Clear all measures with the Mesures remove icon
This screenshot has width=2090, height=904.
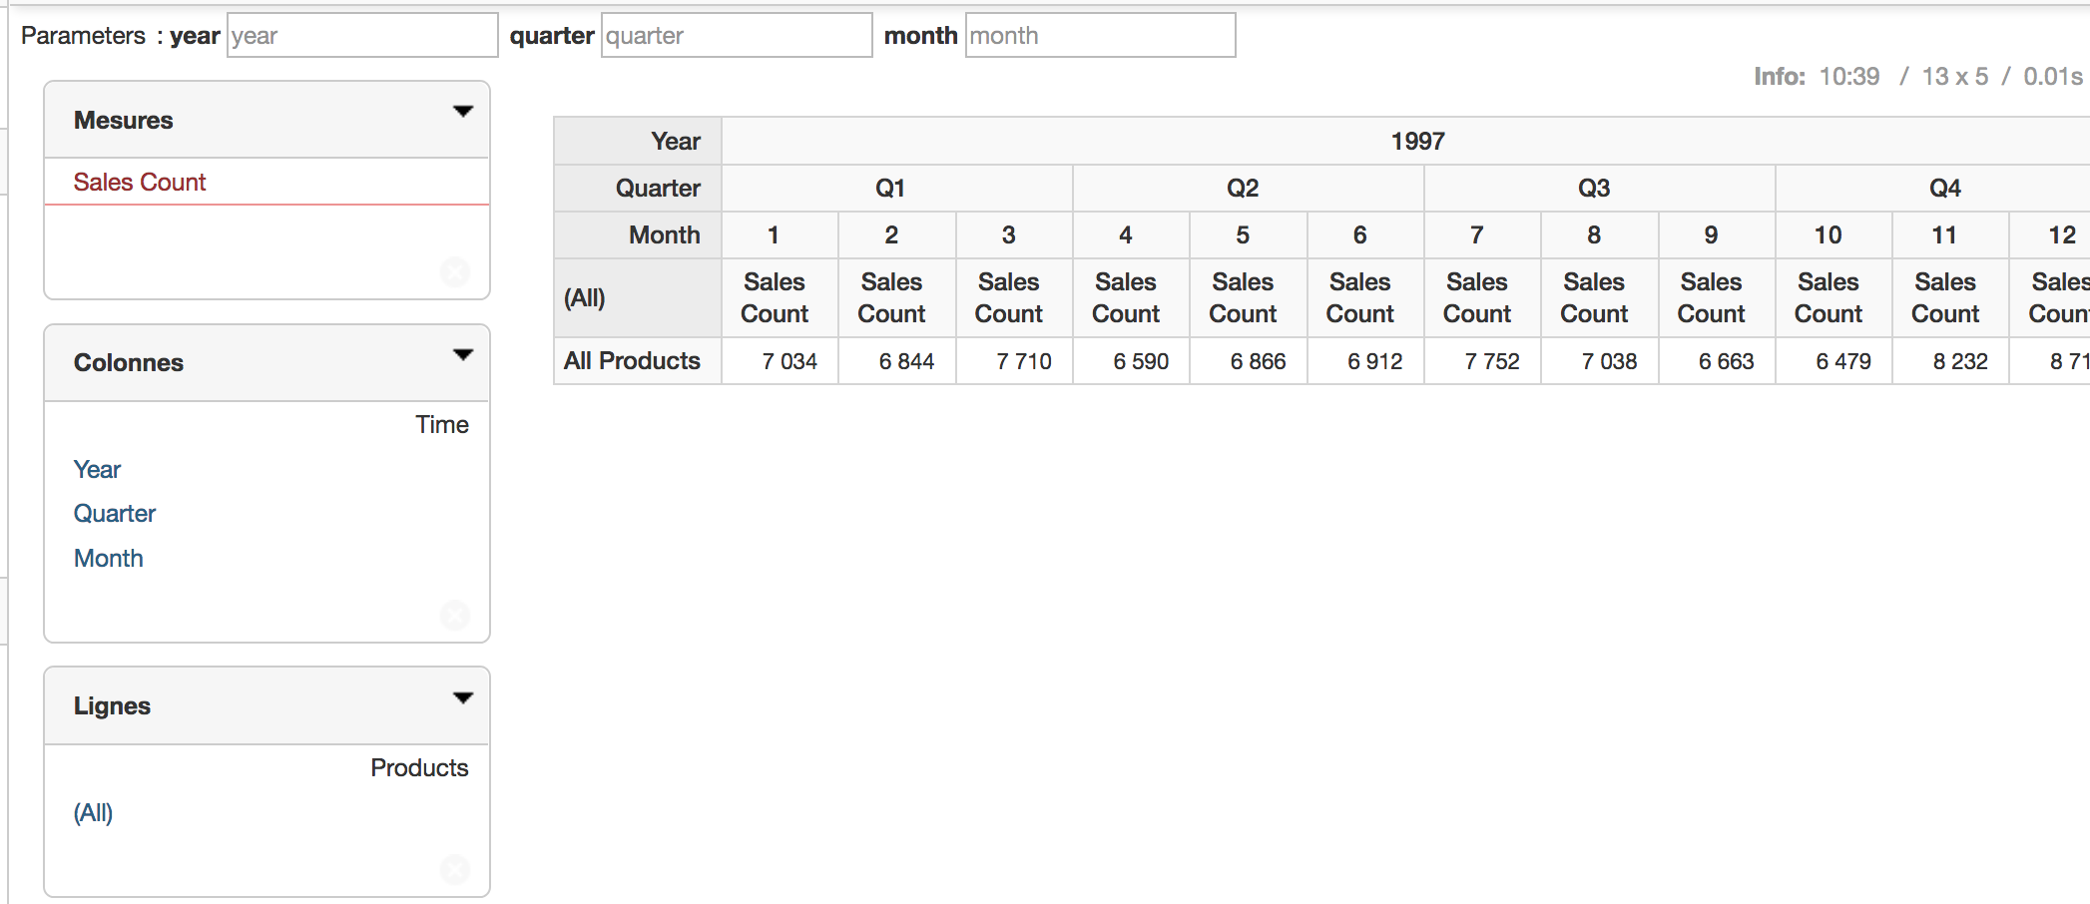(455, 271)
